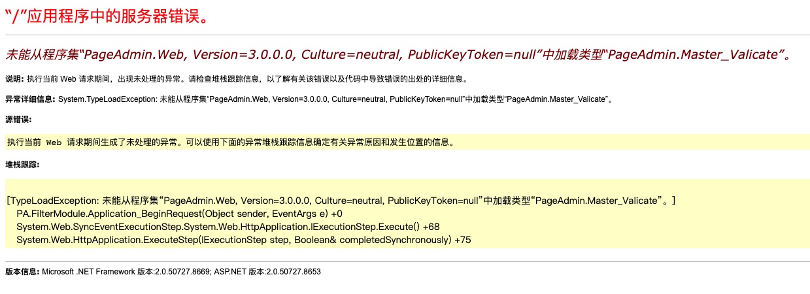
Task: Click the bold "源错误:" label
Action: 18,120
